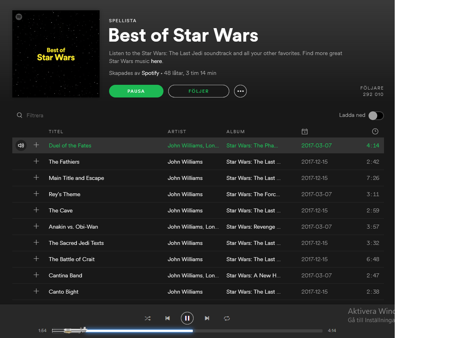Pause the currently playing song
457x338 pixels.
(x=187, y=318)
